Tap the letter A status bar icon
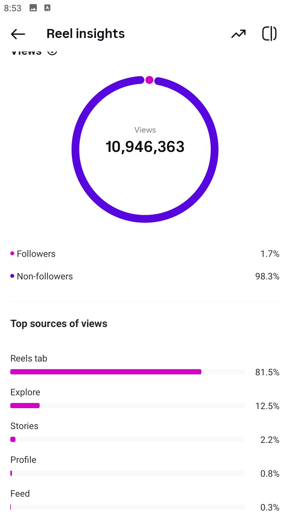This screenshot has width=290, height=515. tap(47, 8)
